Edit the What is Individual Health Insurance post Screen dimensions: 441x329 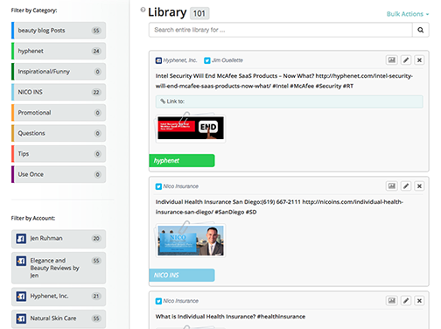[x=406, y=301]
